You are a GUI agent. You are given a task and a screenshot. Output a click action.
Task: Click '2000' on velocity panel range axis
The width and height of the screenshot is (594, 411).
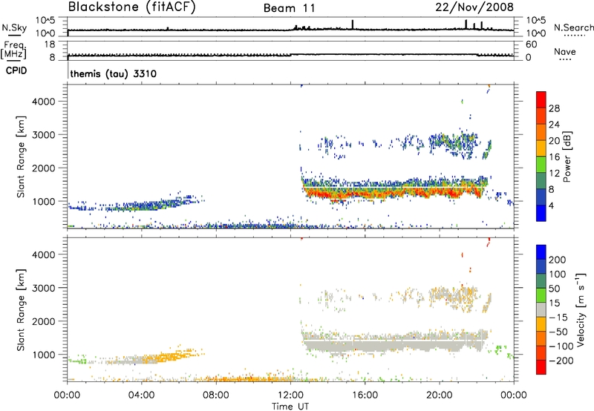pos(43,321)
